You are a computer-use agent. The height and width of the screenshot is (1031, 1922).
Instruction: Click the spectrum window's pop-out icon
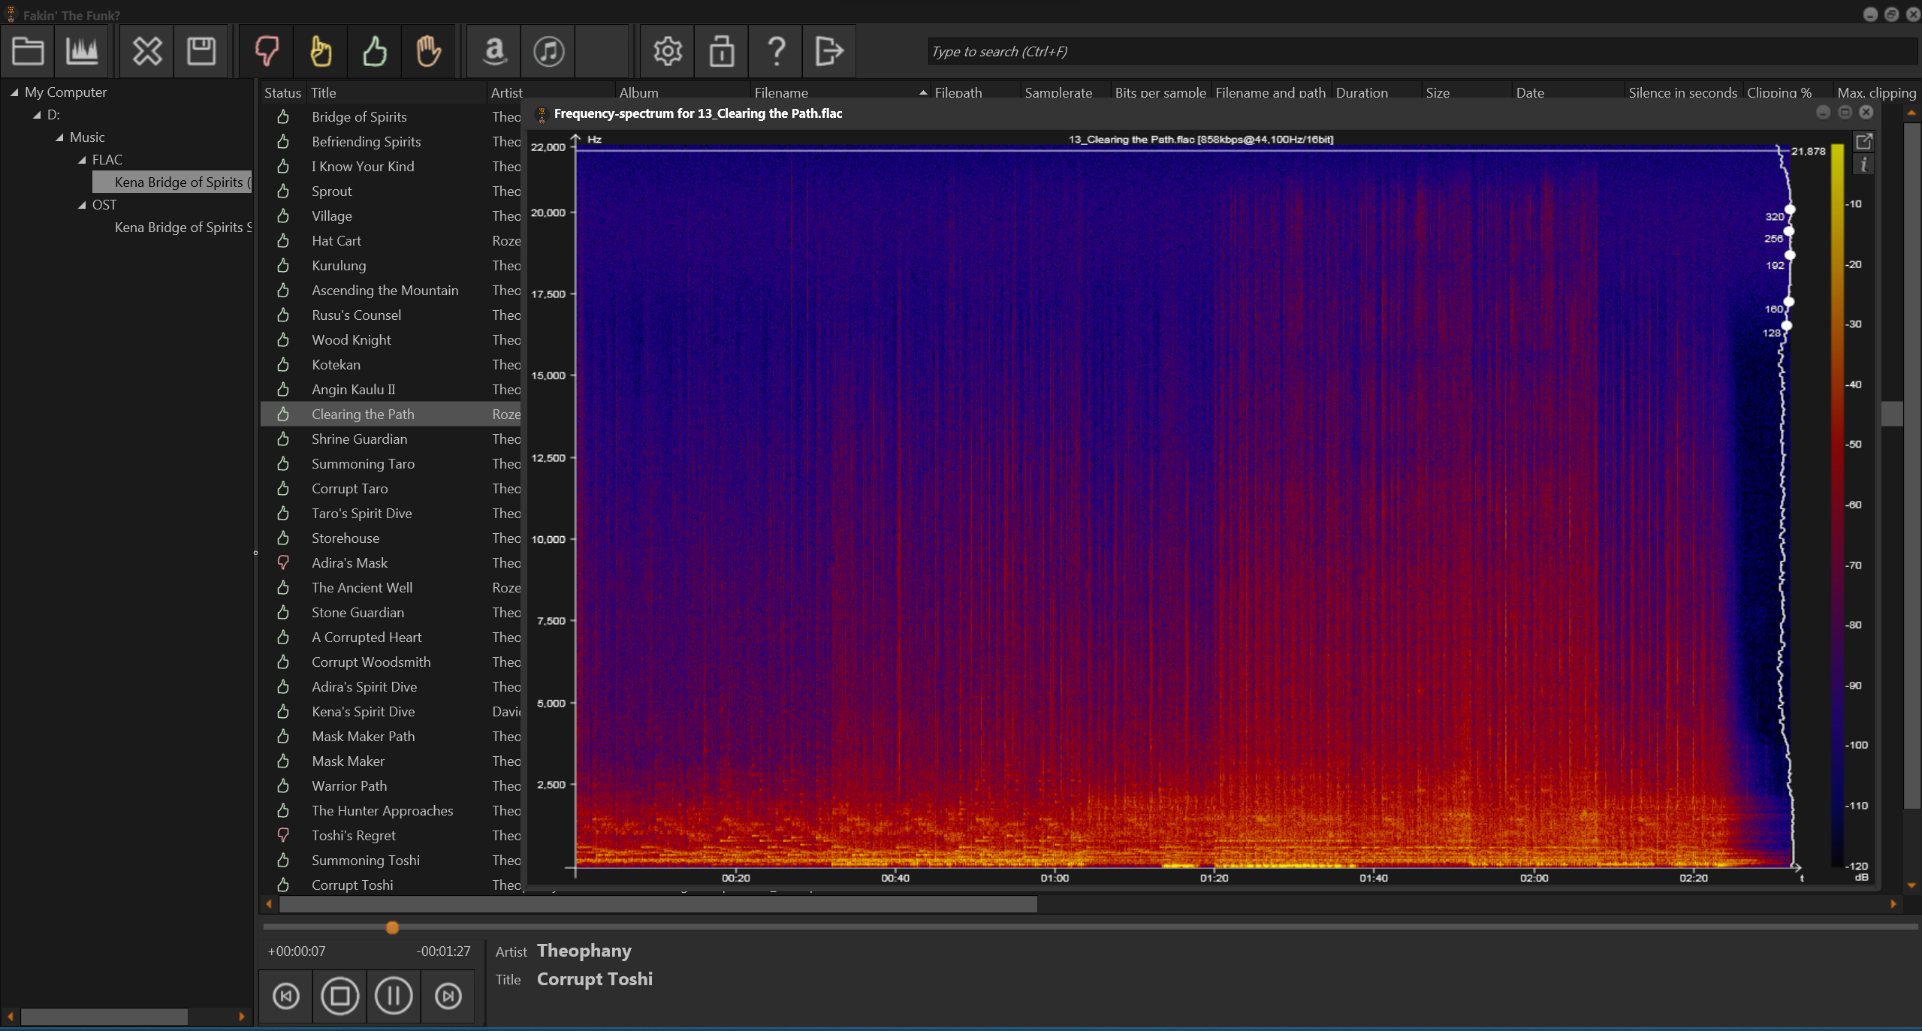(1863, 141)
